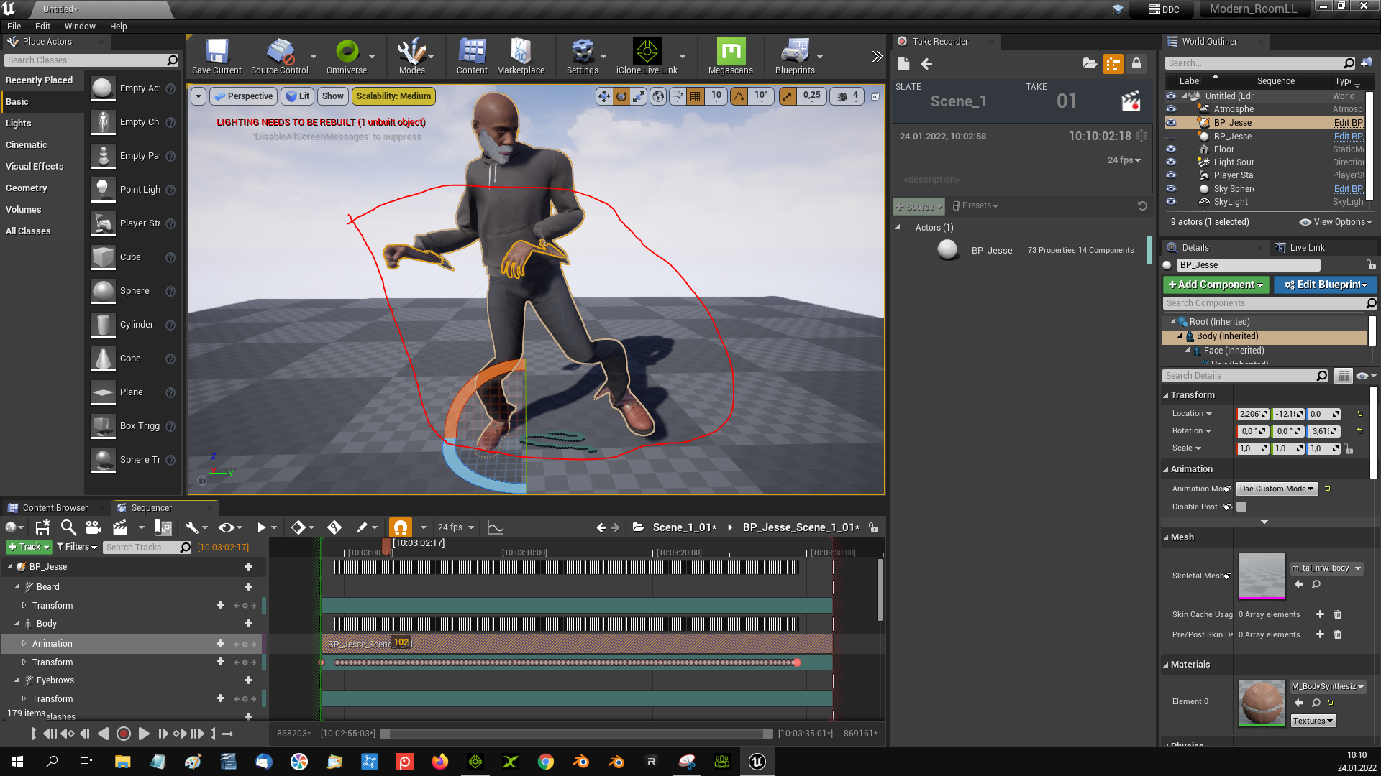Open the File menu
1381x776 pixels.
coord(14,26)
